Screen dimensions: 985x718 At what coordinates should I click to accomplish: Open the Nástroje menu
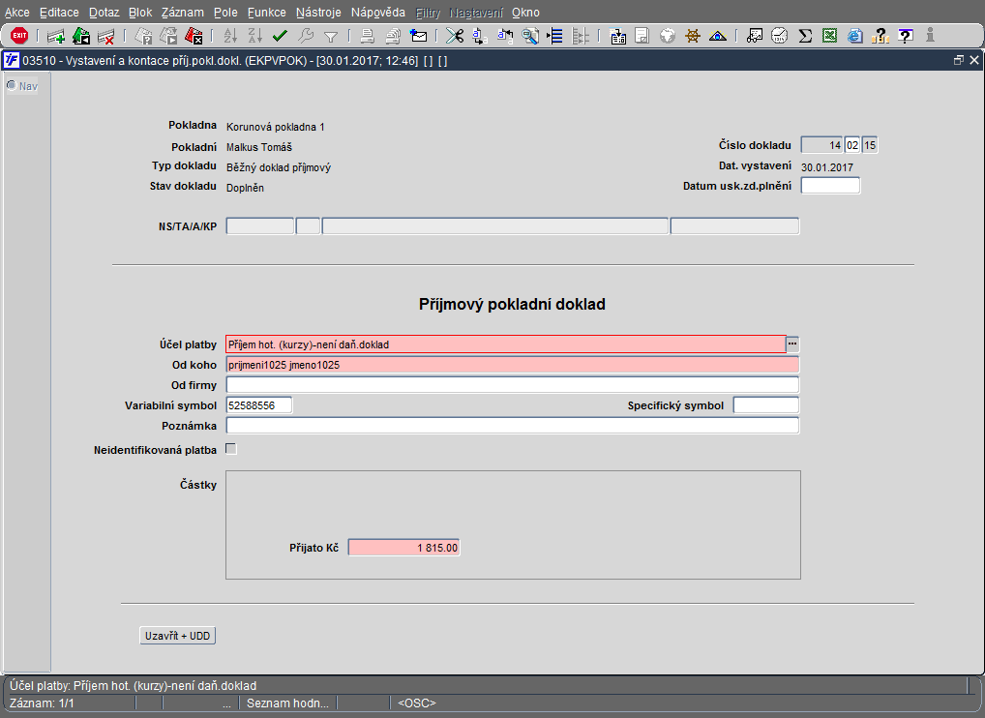tap(318, 13)
